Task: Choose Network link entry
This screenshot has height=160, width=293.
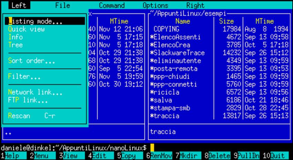Action: click(35, 92)
